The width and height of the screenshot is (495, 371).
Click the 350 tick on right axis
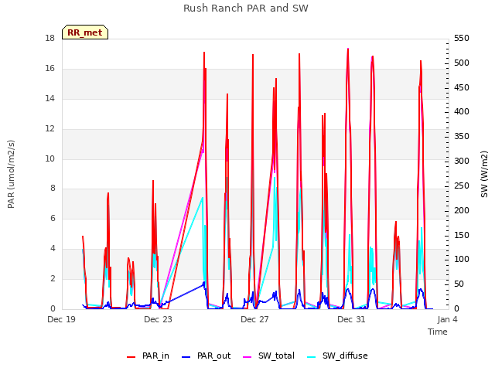[462, 137]
